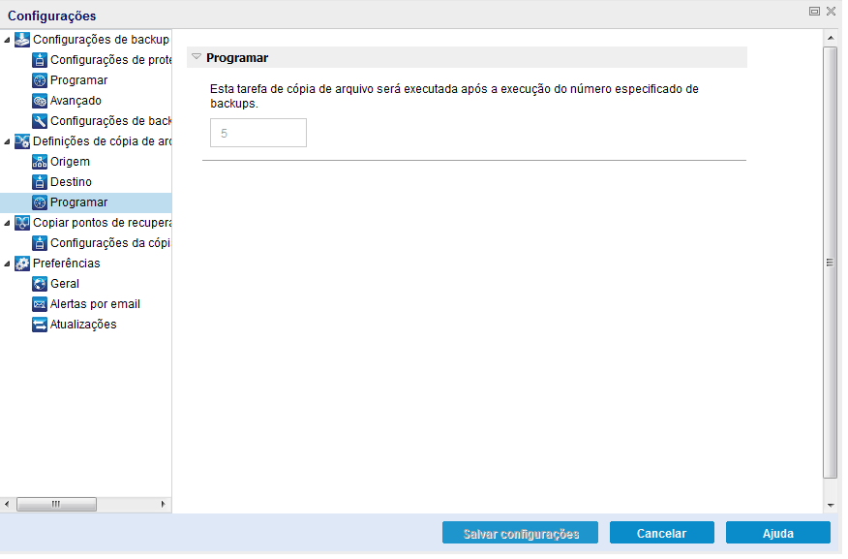The image size is (848, 559).
Task: Click the vertical scrollbar down arrow
Action: coord(831,506)
